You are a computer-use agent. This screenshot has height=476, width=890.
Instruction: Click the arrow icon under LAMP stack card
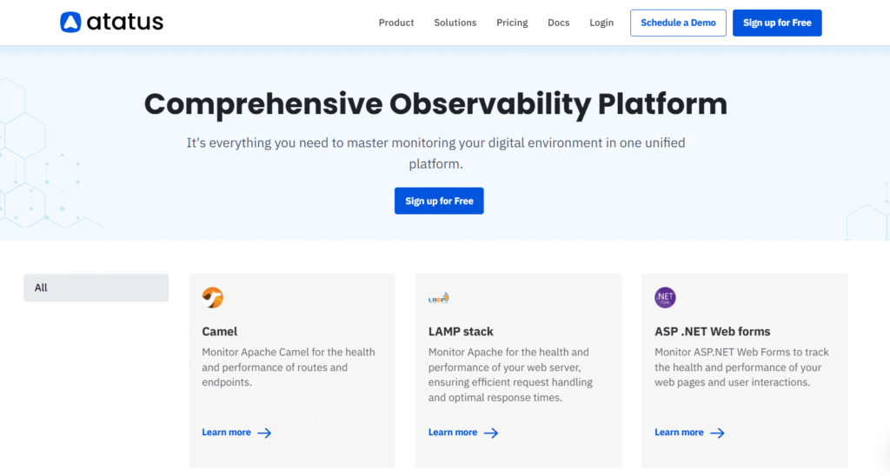pos(491,433)
